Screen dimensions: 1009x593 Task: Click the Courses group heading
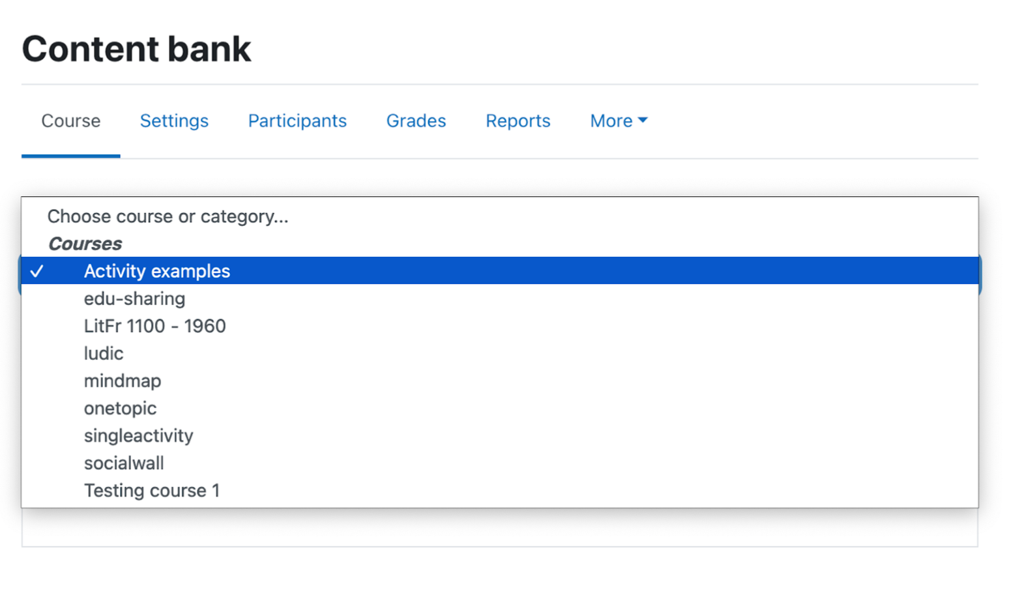click(x=85, y=244)
